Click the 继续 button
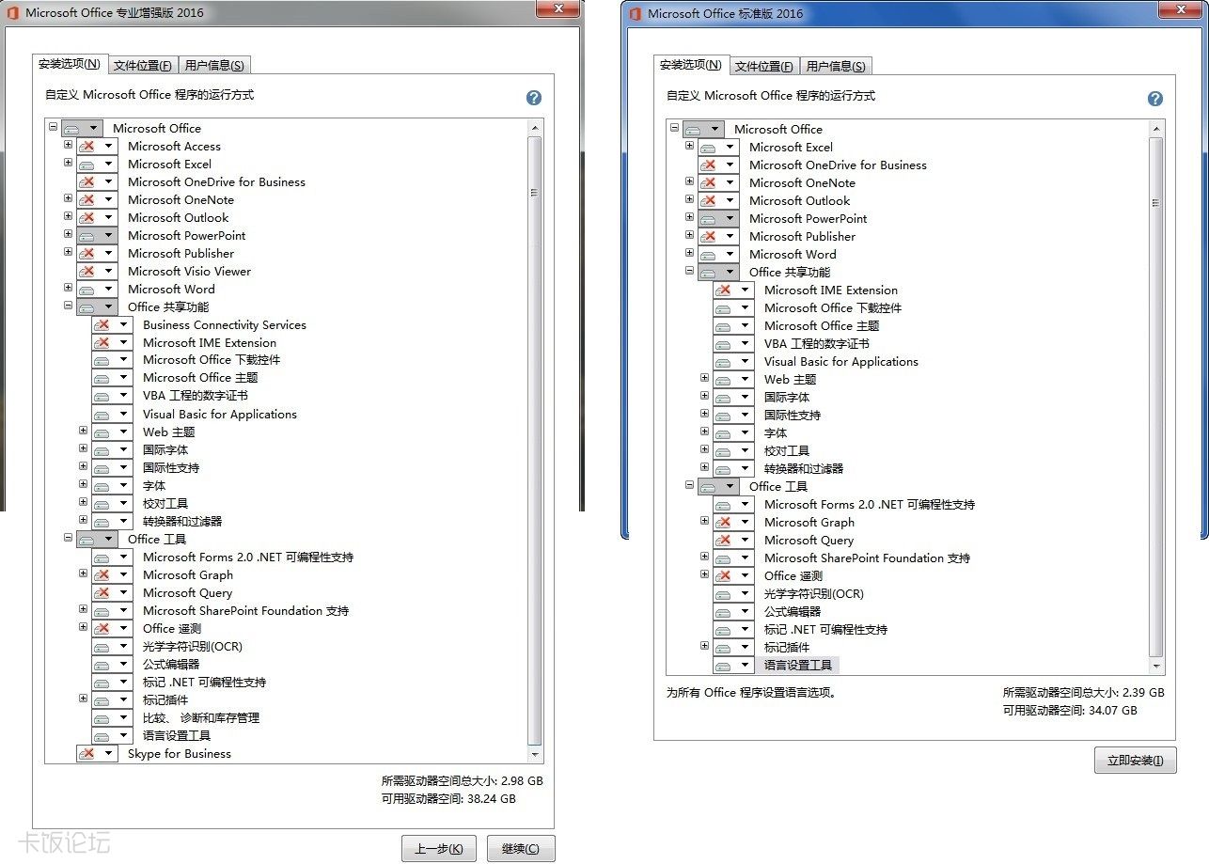This screenshot has width=1209, height=864. click(x=521, y=848)
